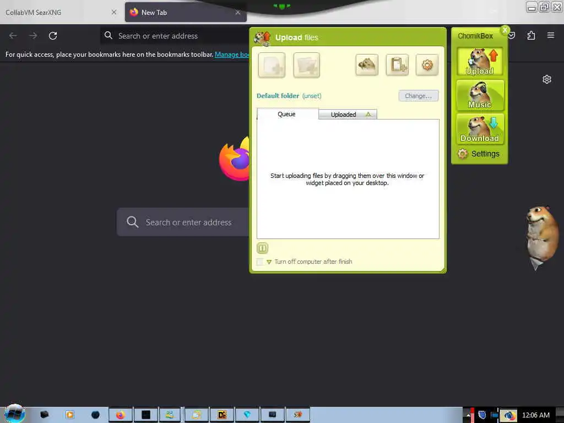Open the orange gear upload settings button
Image resolution: width=564 pixels, height=423 pixels.
[427, 65]
